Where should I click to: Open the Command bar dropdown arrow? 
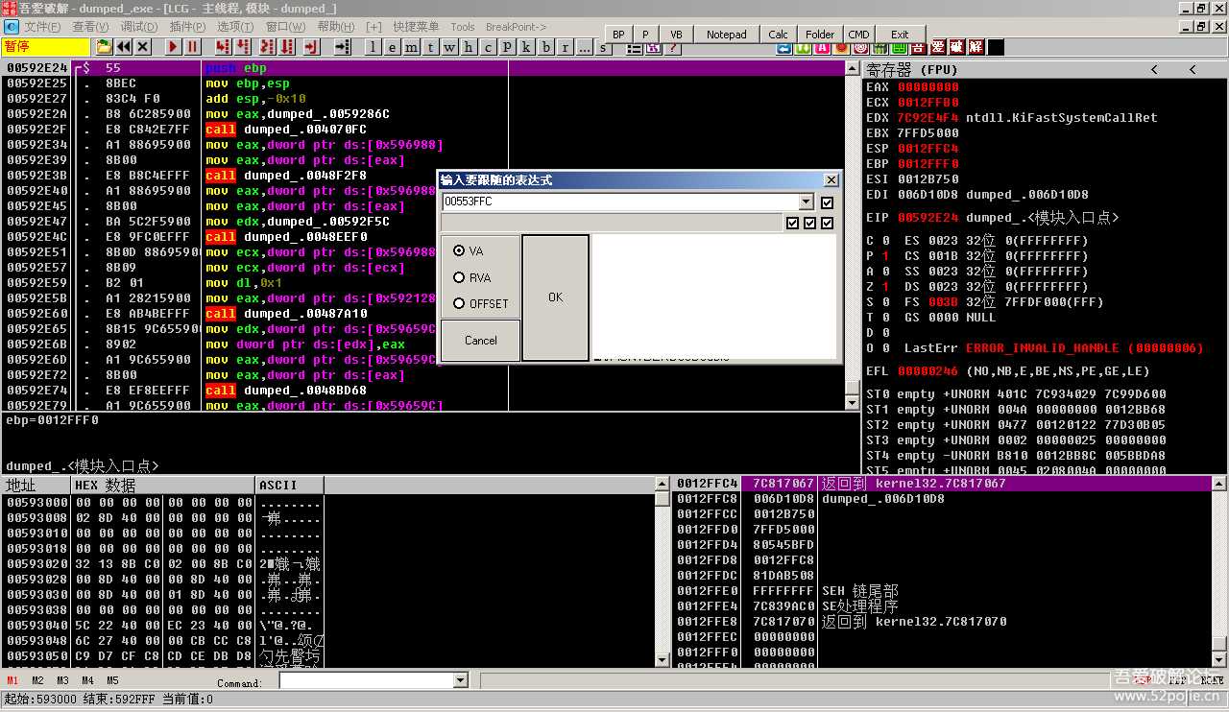coord(459,680)
